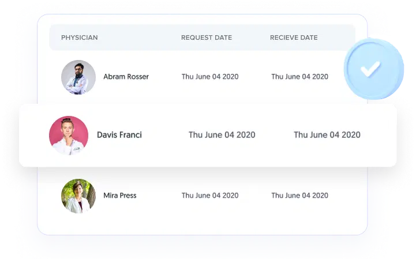The image size is (416, 259).
Task: Click the table header bar background
Action: (x=202, y=37)
